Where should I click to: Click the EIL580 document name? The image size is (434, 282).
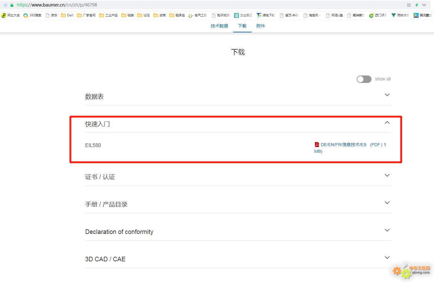[93, 145]
